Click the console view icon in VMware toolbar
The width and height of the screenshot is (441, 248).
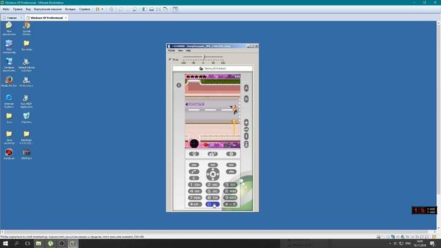pyautogui.click(x=175, y=9)
